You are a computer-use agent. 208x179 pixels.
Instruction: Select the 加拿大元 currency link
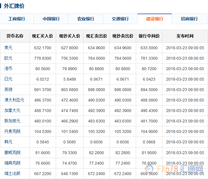point(12,111)
